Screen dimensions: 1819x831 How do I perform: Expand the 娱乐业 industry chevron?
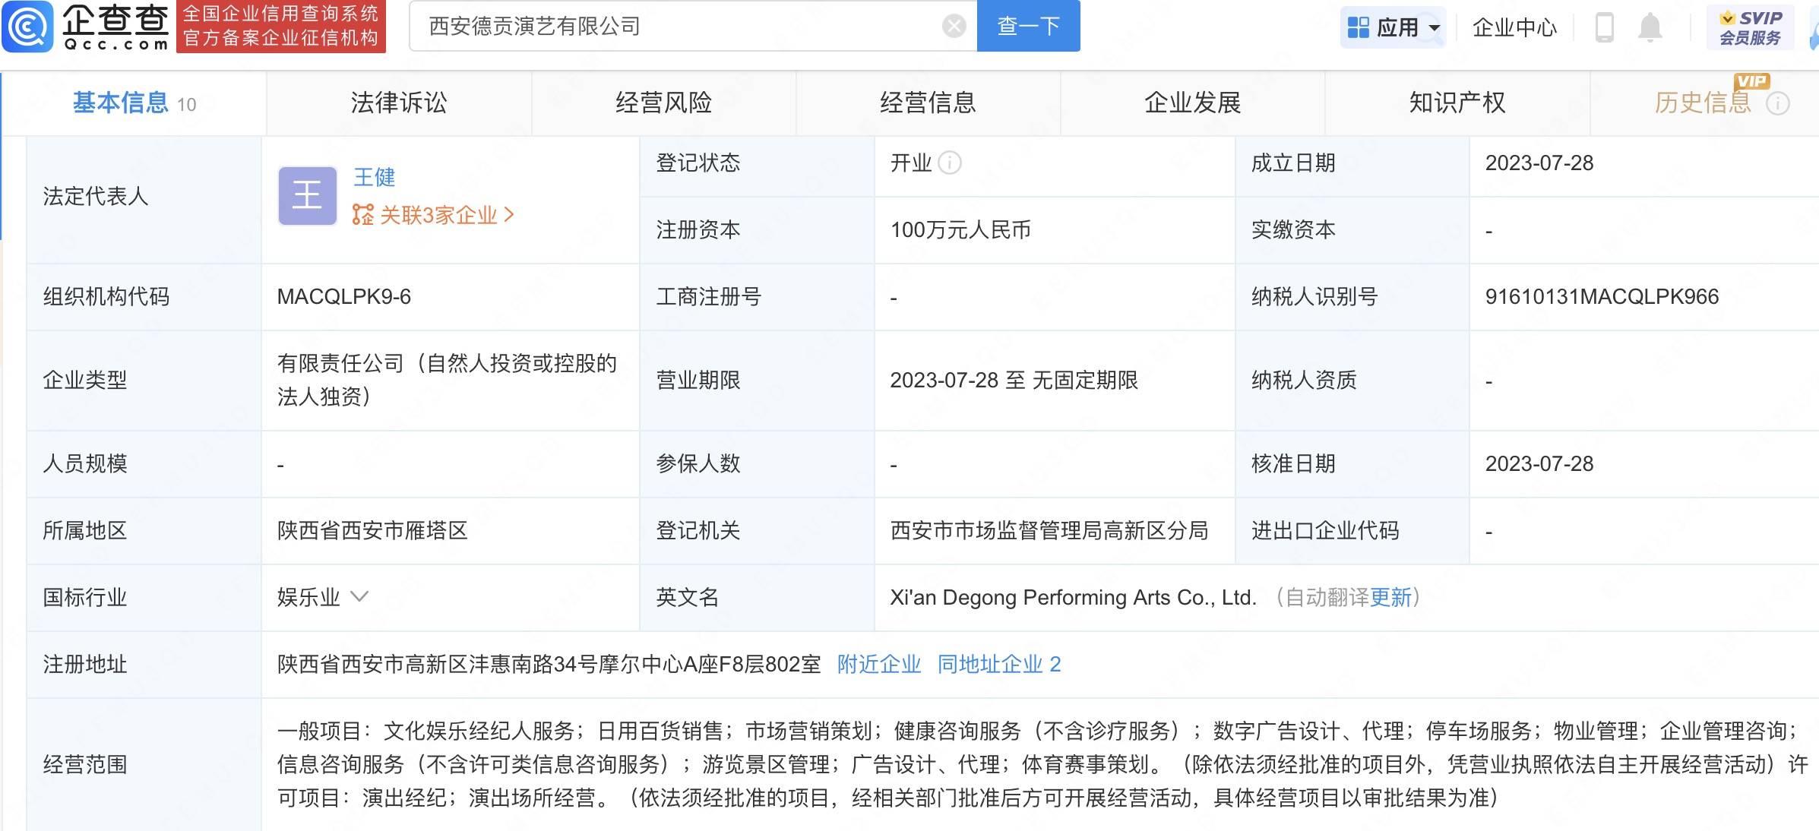coord(359,597)
